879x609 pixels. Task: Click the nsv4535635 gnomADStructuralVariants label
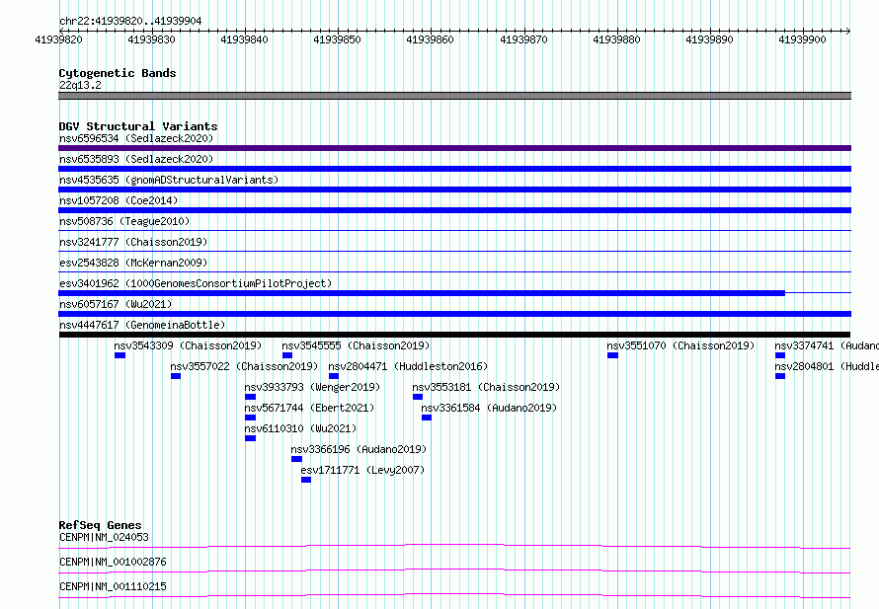(169, 180)
